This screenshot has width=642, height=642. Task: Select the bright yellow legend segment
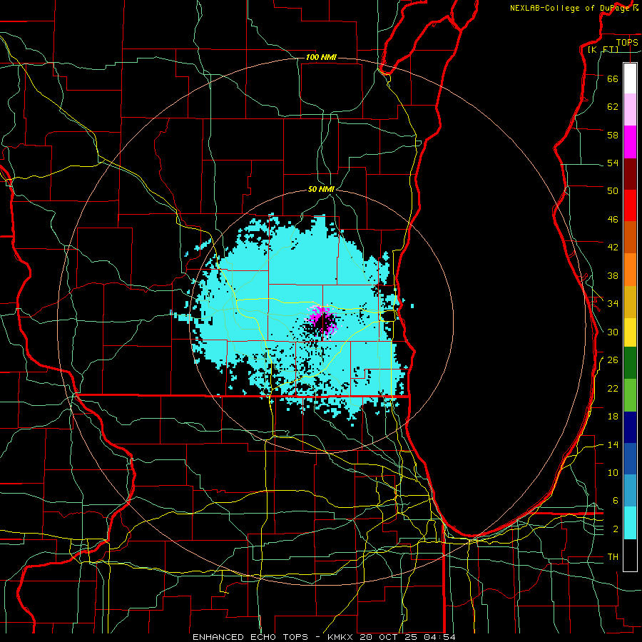click(x=630, y=332)
